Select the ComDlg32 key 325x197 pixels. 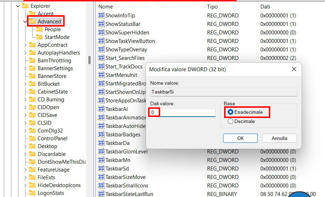(x=50, y=131)
